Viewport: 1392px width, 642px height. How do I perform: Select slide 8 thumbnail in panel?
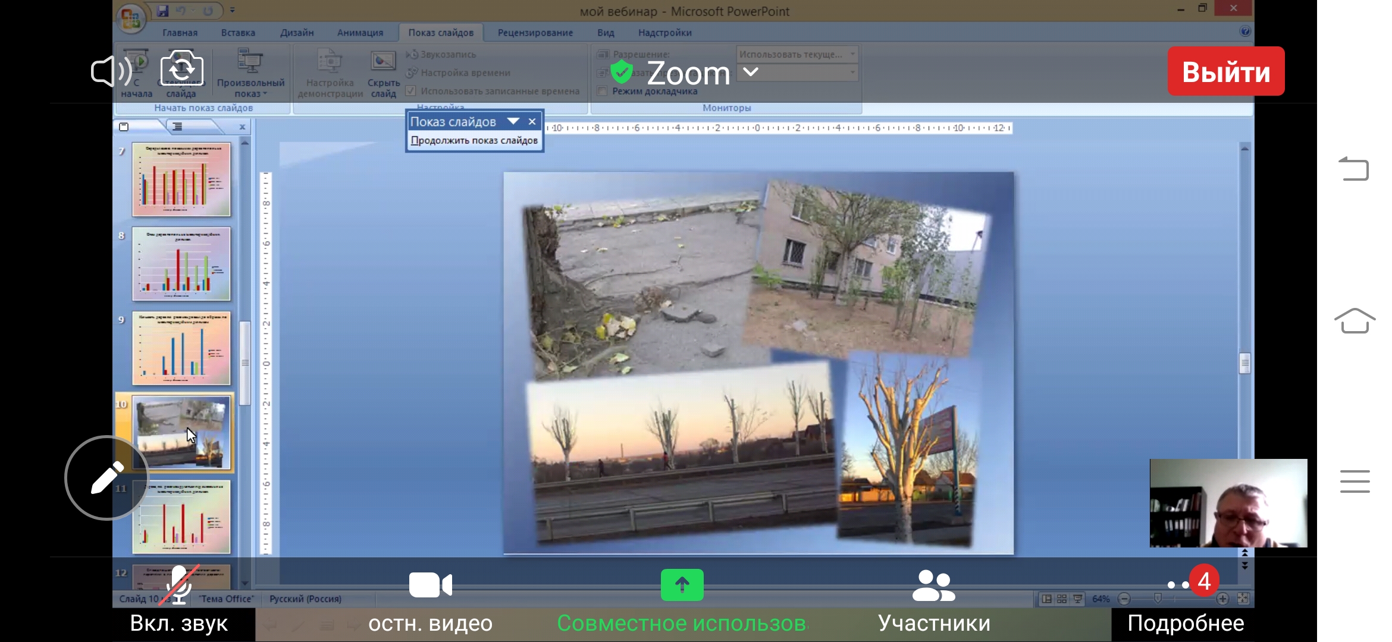pos(181,264)
